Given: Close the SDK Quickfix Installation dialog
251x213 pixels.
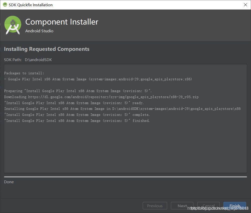Looking at the screenshot, I should pos(245,5).
